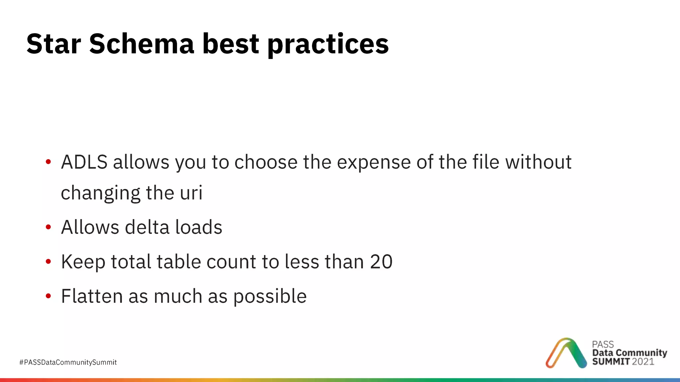Click the Keep total table count line
The width and height of the screenshot is (680, 382).
226,262
